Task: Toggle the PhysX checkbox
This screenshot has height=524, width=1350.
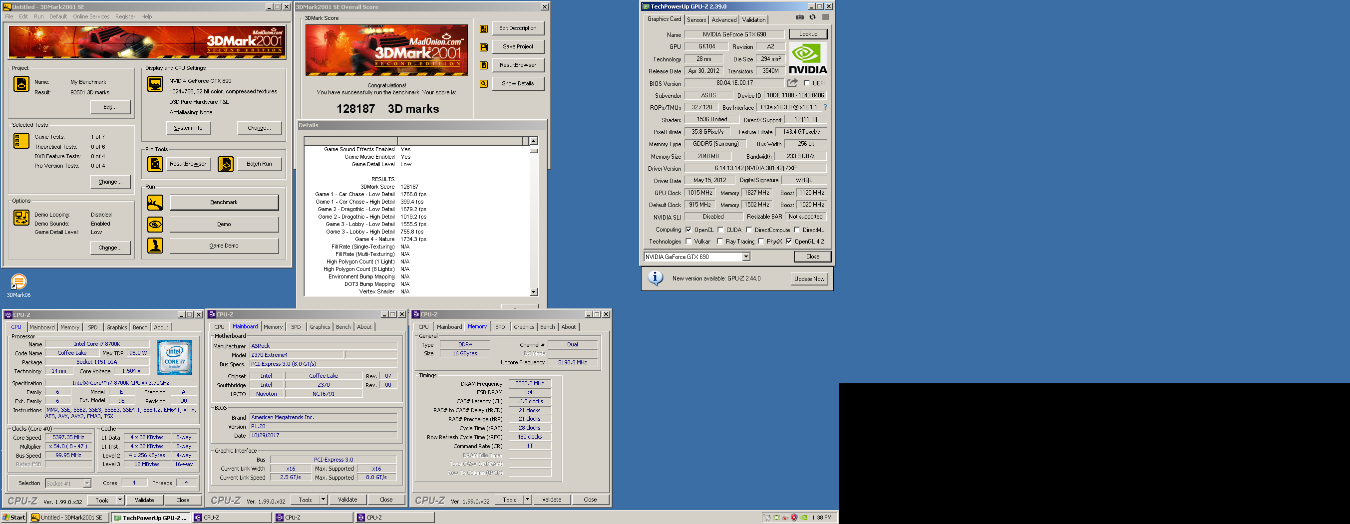Action: click(761, 242)
